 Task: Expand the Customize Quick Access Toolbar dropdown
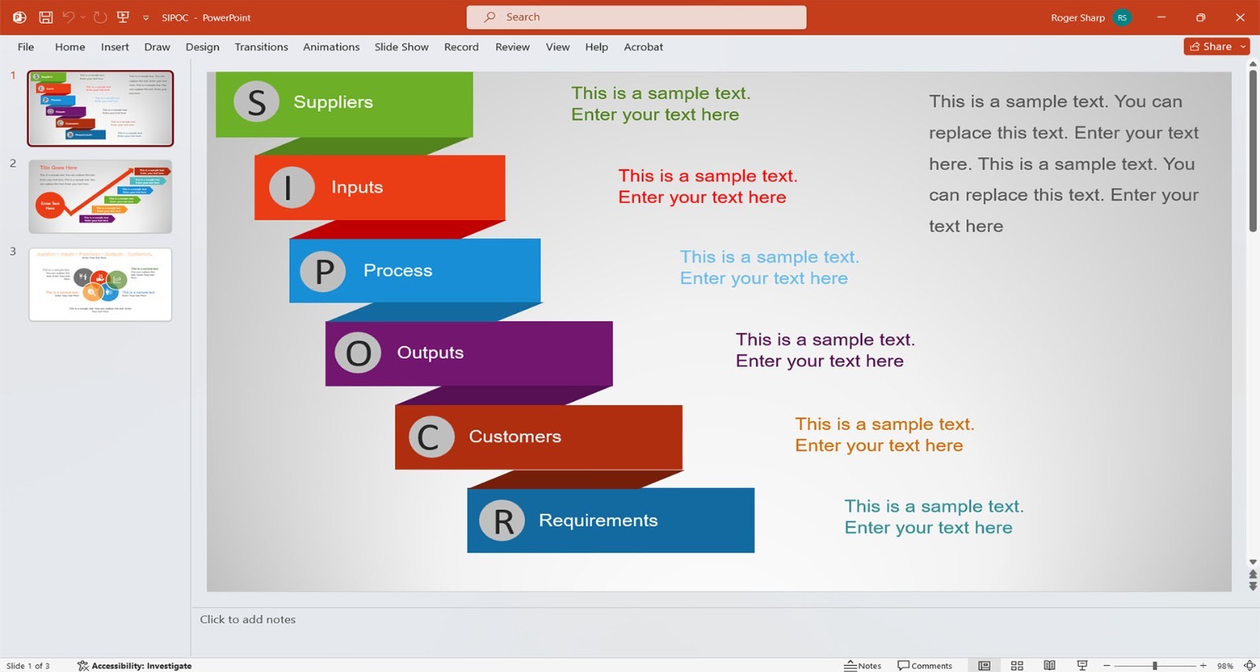(x=146, y=17)
